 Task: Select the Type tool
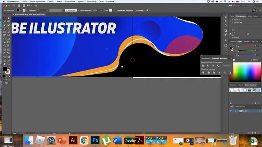pos(5,29)
